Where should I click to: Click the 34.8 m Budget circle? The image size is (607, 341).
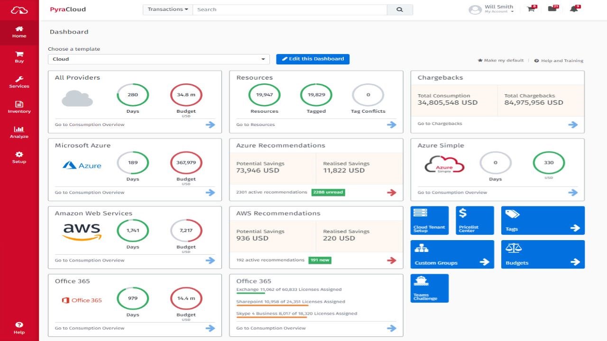186,95
